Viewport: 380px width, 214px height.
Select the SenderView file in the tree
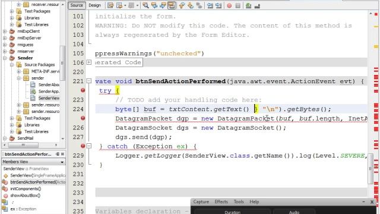tap(49, 98)
